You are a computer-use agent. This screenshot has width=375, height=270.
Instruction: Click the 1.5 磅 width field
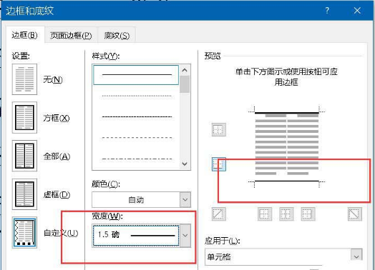(136, 235)
